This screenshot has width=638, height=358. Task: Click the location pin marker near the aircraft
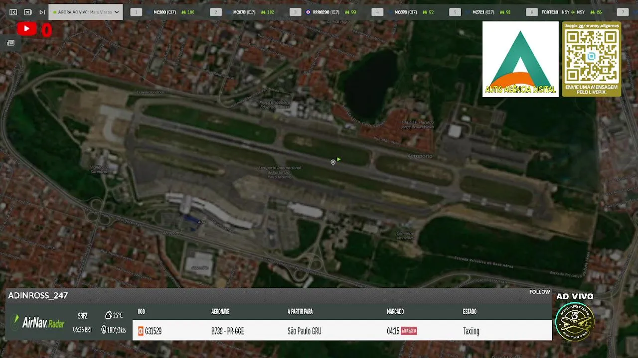pyautogui.click(x=333, y=163)
